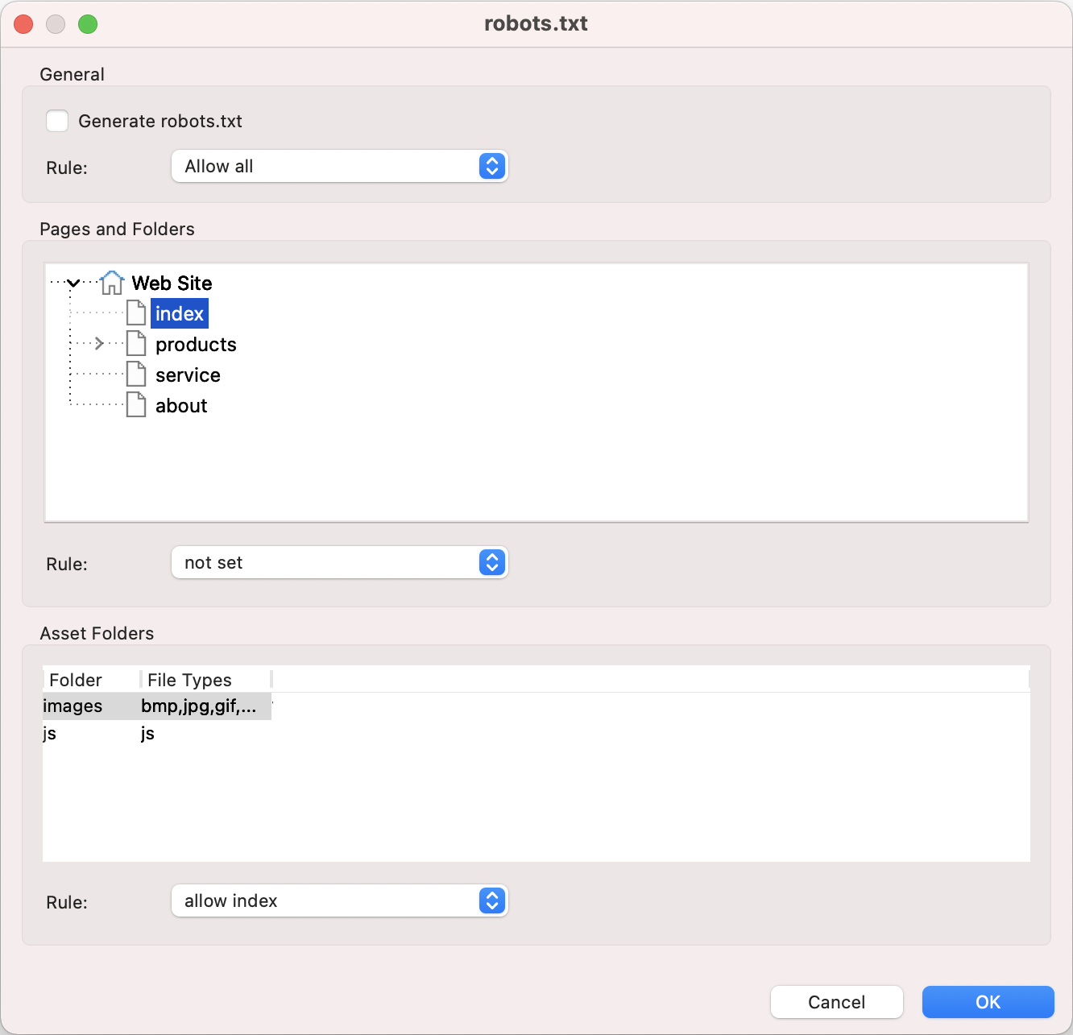Click the stepper arrows on the not set dropdown

coord(492,562)
